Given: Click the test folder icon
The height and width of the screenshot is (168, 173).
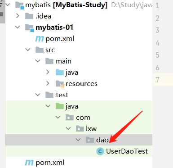Looking at the screenshot, I should (49, 95).
